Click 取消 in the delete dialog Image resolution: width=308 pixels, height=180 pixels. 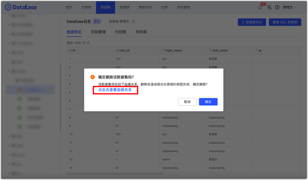click(187, 102)
